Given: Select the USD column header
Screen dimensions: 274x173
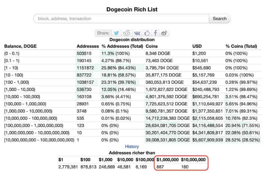Looking at the screenshot, I should [197, 46].
